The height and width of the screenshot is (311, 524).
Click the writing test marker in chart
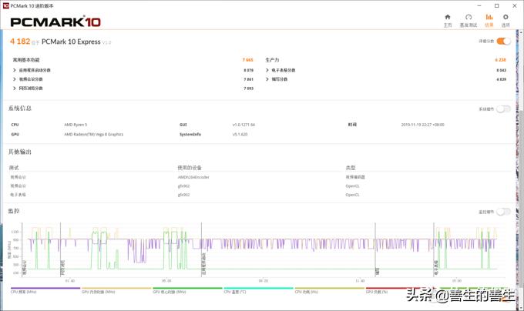(x=378, y=271)
